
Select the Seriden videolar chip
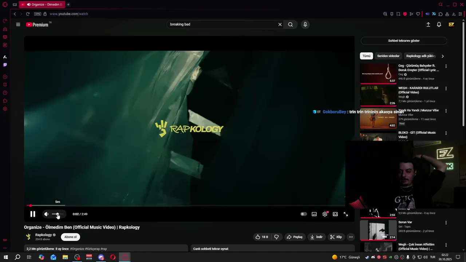(388, 56)
